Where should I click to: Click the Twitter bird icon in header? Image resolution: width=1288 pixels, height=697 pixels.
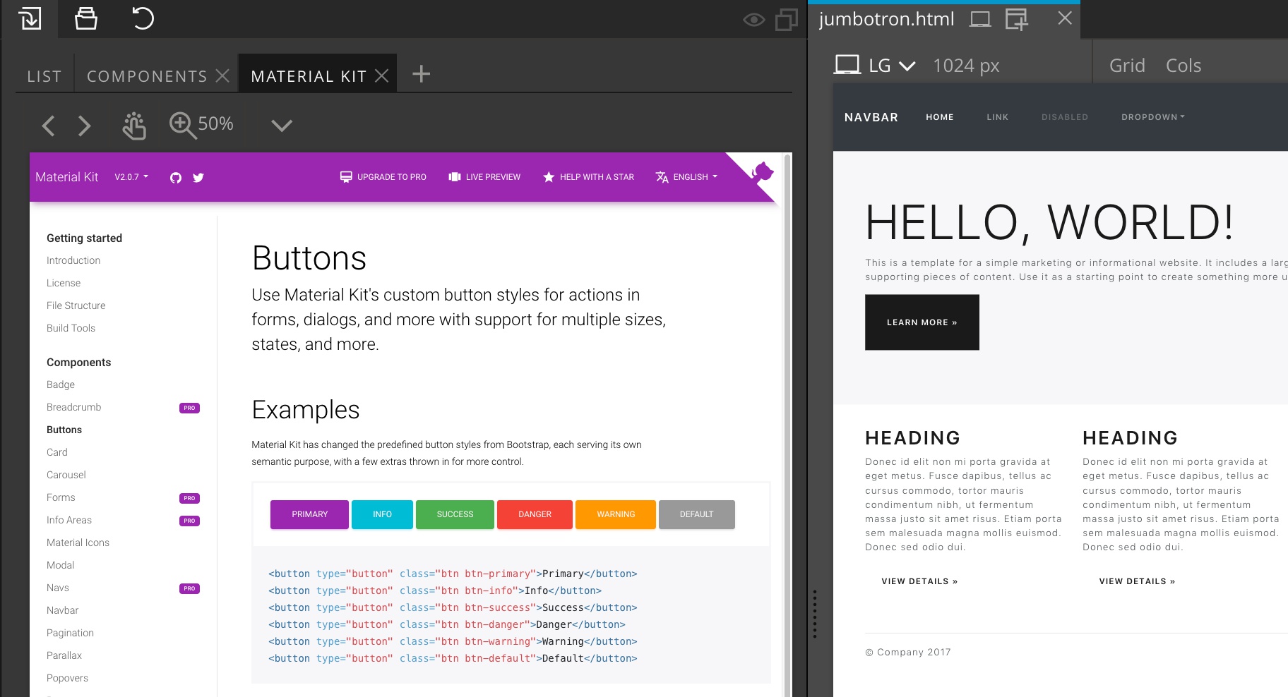pos(198,178)
